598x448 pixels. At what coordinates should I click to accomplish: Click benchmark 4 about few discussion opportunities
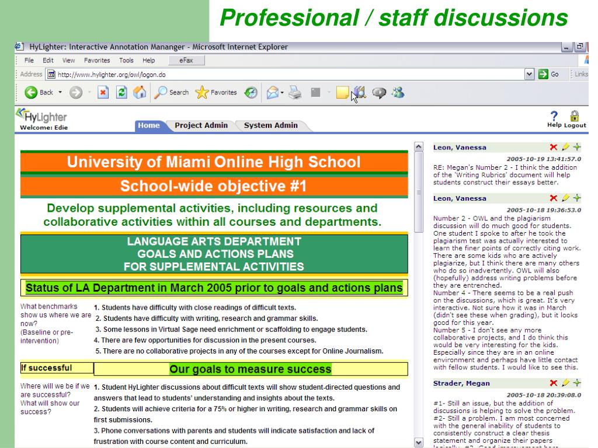coord(205,340)
